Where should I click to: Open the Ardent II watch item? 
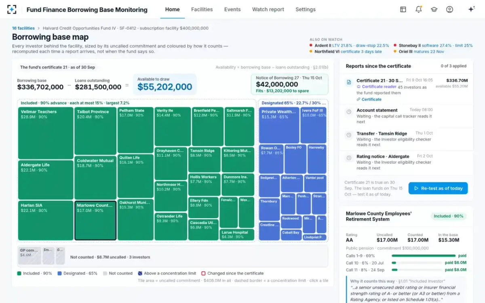[349, 46]
